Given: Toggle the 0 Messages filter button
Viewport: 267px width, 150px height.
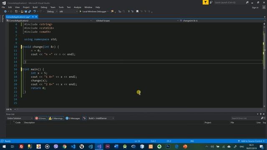Looking at the screenshot, I should point(73,118).
